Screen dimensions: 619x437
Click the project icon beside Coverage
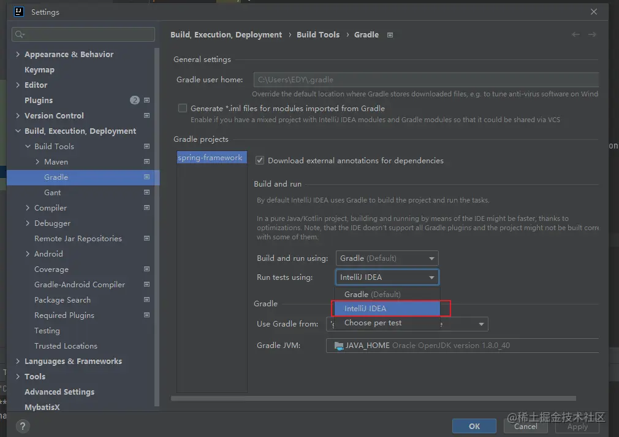point(147,269)
